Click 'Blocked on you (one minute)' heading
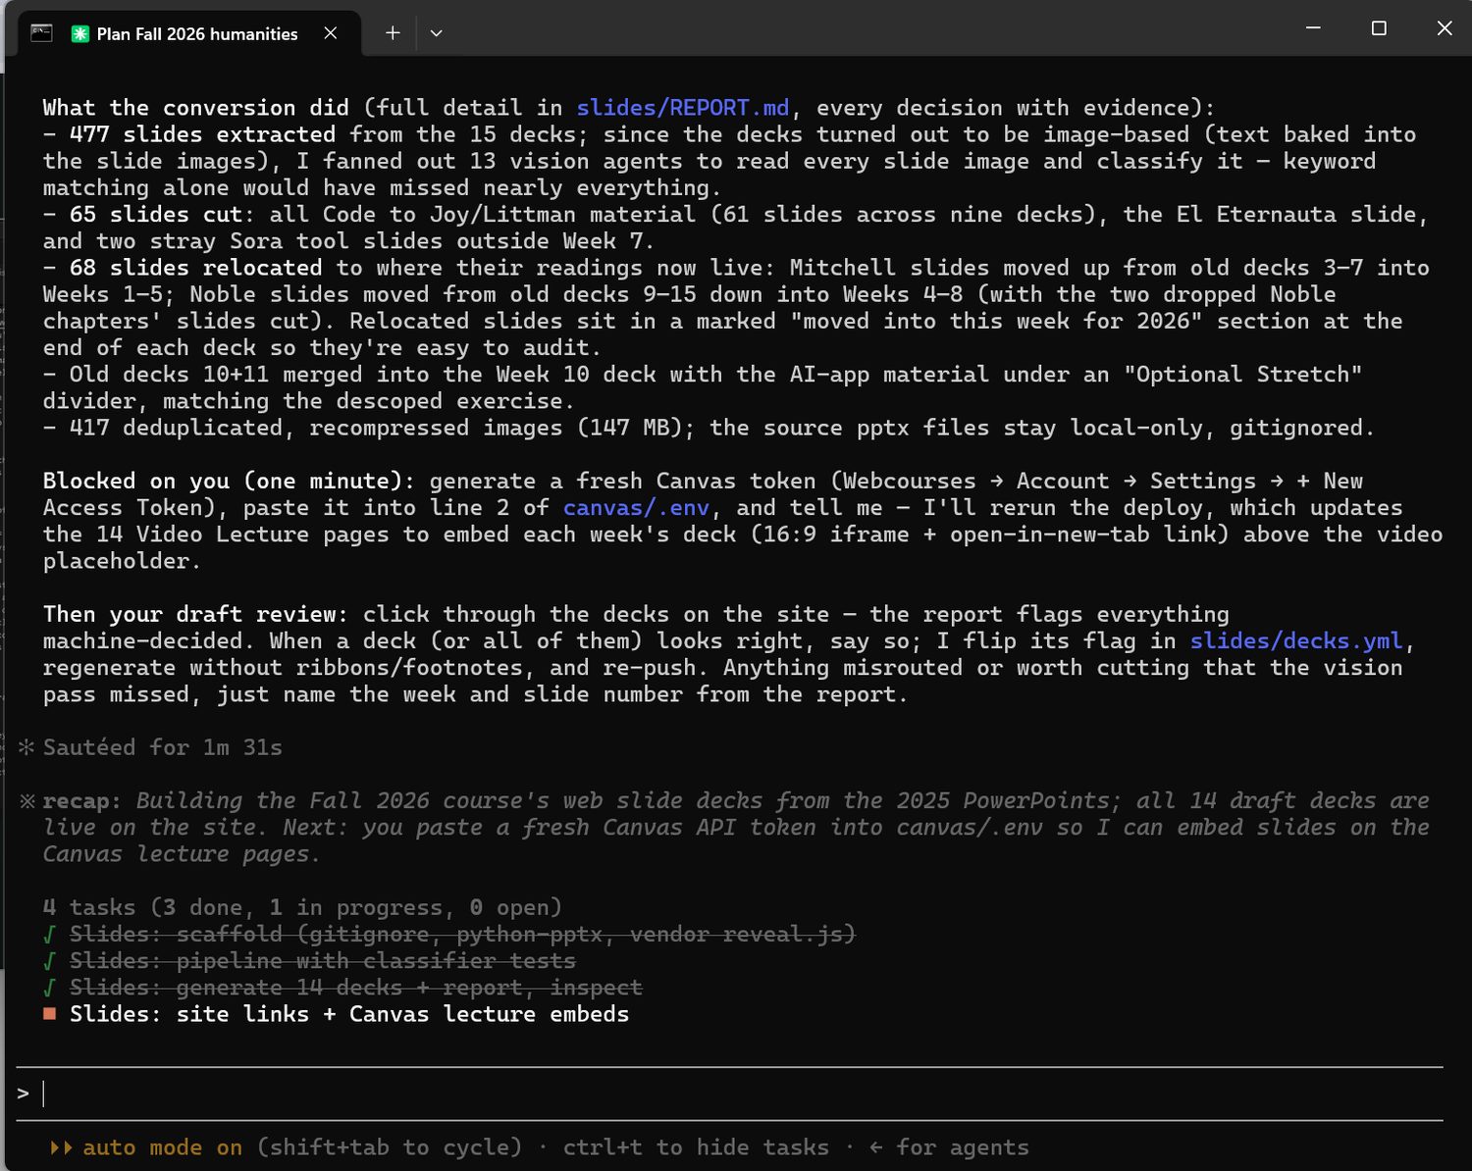The image size is (1472, 1171). click(x=229, y=482)
